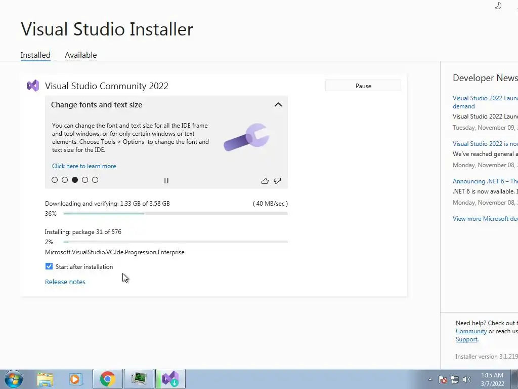The width and height of the screenshot is (518, 389).
Task: Open Windows Media Player from taskbar
Action: (x=75, y=379)
